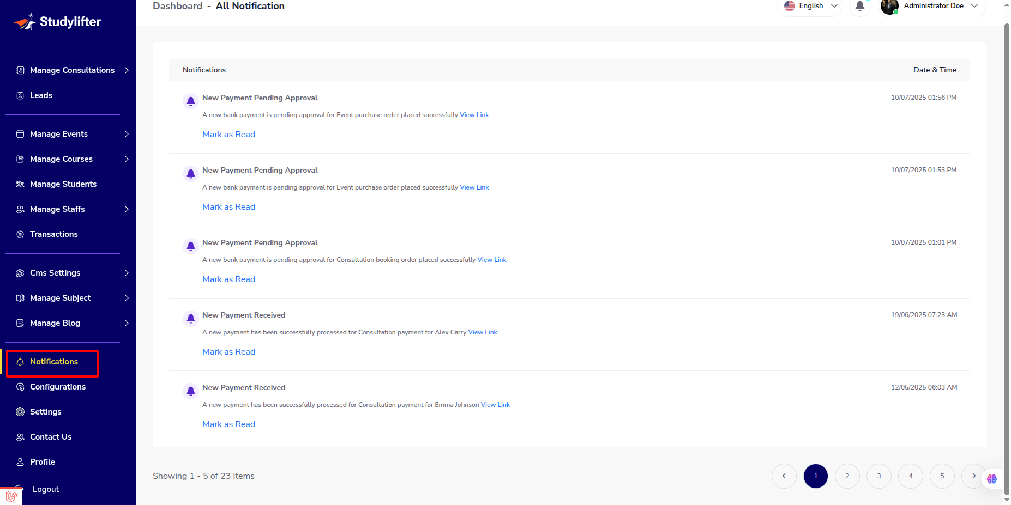Viewport: 1011px width, 505px height.
Task: Expand the Manage Consultations submenu chevron
Action: (x=127, y=70)
